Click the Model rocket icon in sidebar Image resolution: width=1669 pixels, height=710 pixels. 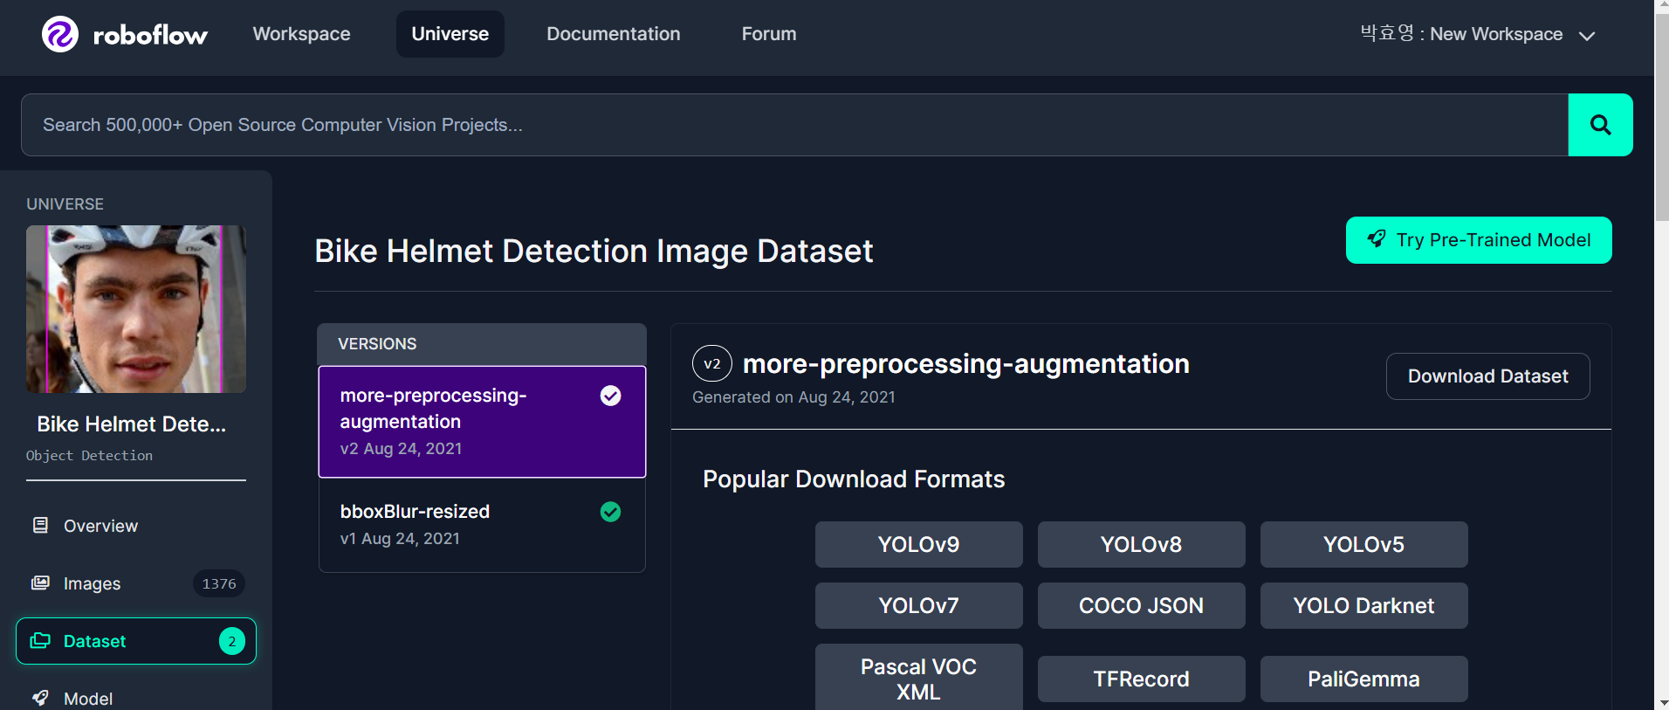tap(40, 698)
